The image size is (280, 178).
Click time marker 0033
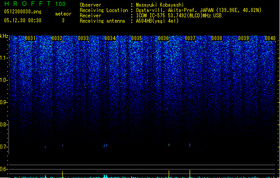(x=83, y=38)
